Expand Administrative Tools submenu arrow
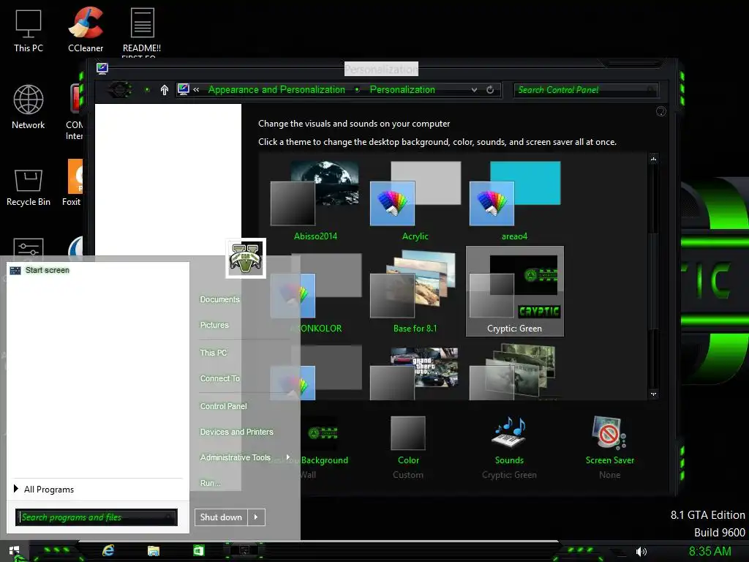The width and height of the screenshot is (749, 562). click(x=288, y=457)
